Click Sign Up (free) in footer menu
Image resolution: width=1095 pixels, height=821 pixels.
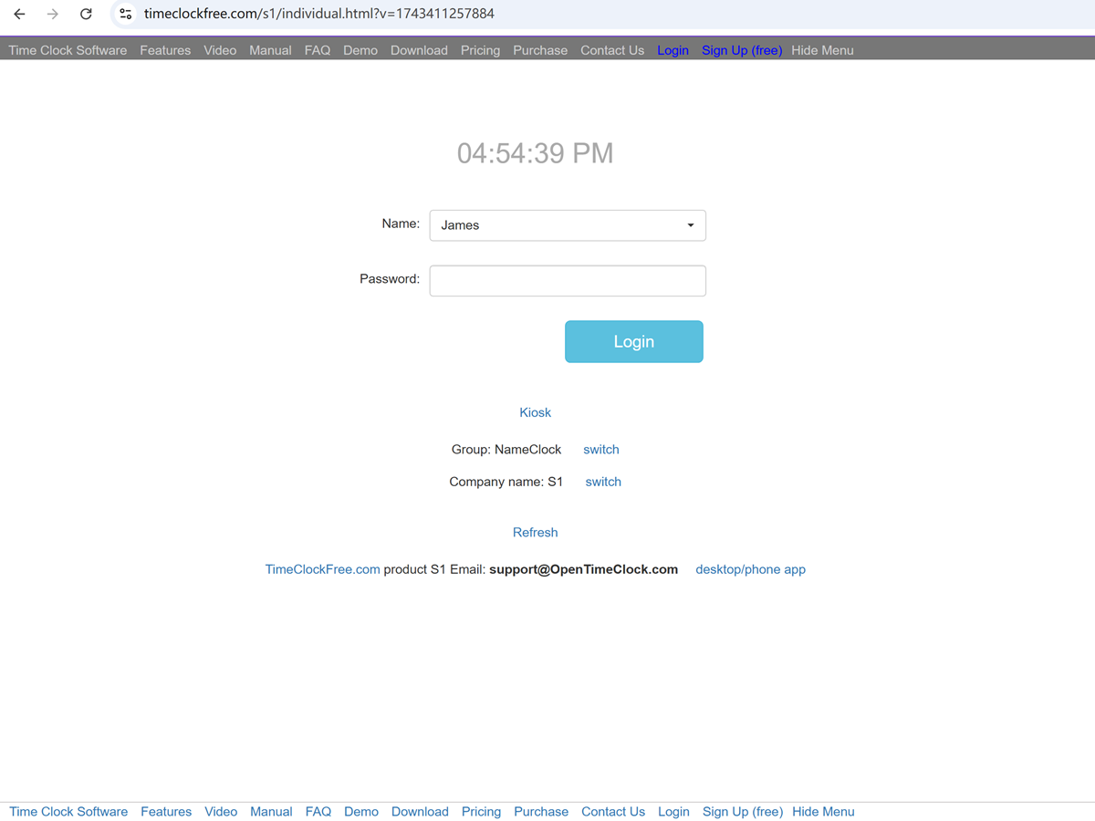point(743,812)
